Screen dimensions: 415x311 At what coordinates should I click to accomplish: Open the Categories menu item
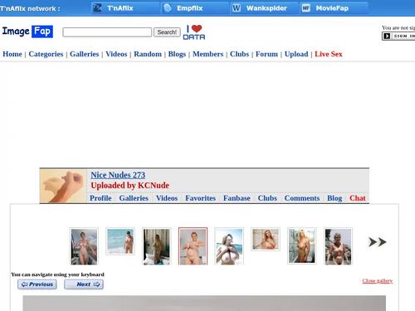(x=46, y=54)
